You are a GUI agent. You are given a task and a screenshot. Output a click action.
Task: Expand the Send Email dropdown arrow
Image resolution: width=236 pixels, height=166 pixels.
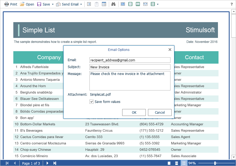point(81,4)
